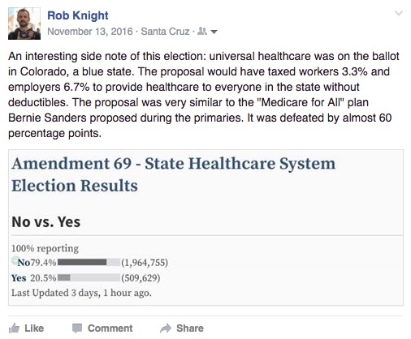This screenshot has height=339, width=411.
Task: Select the No result label
Action: pyautogui.click(x=24, y=263)
